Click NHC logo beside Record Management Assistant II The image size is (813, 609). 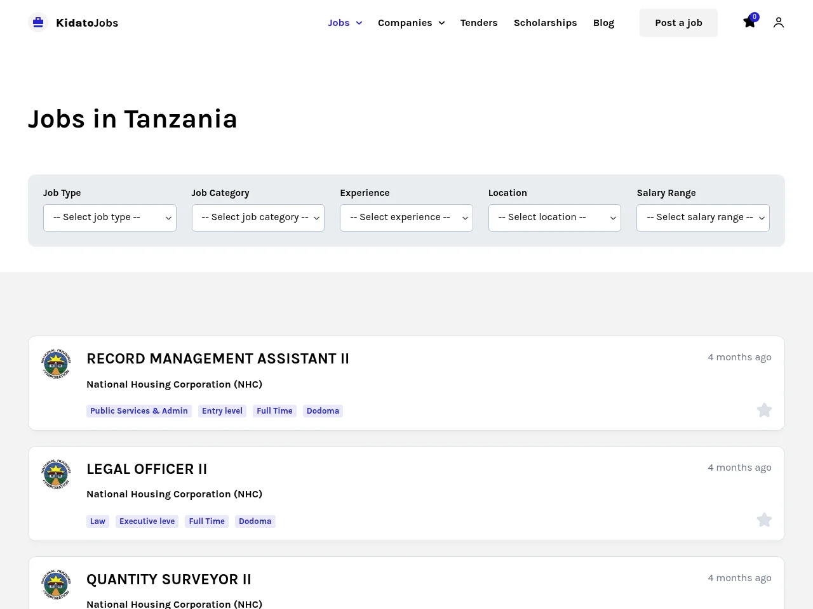coord(57,364)
